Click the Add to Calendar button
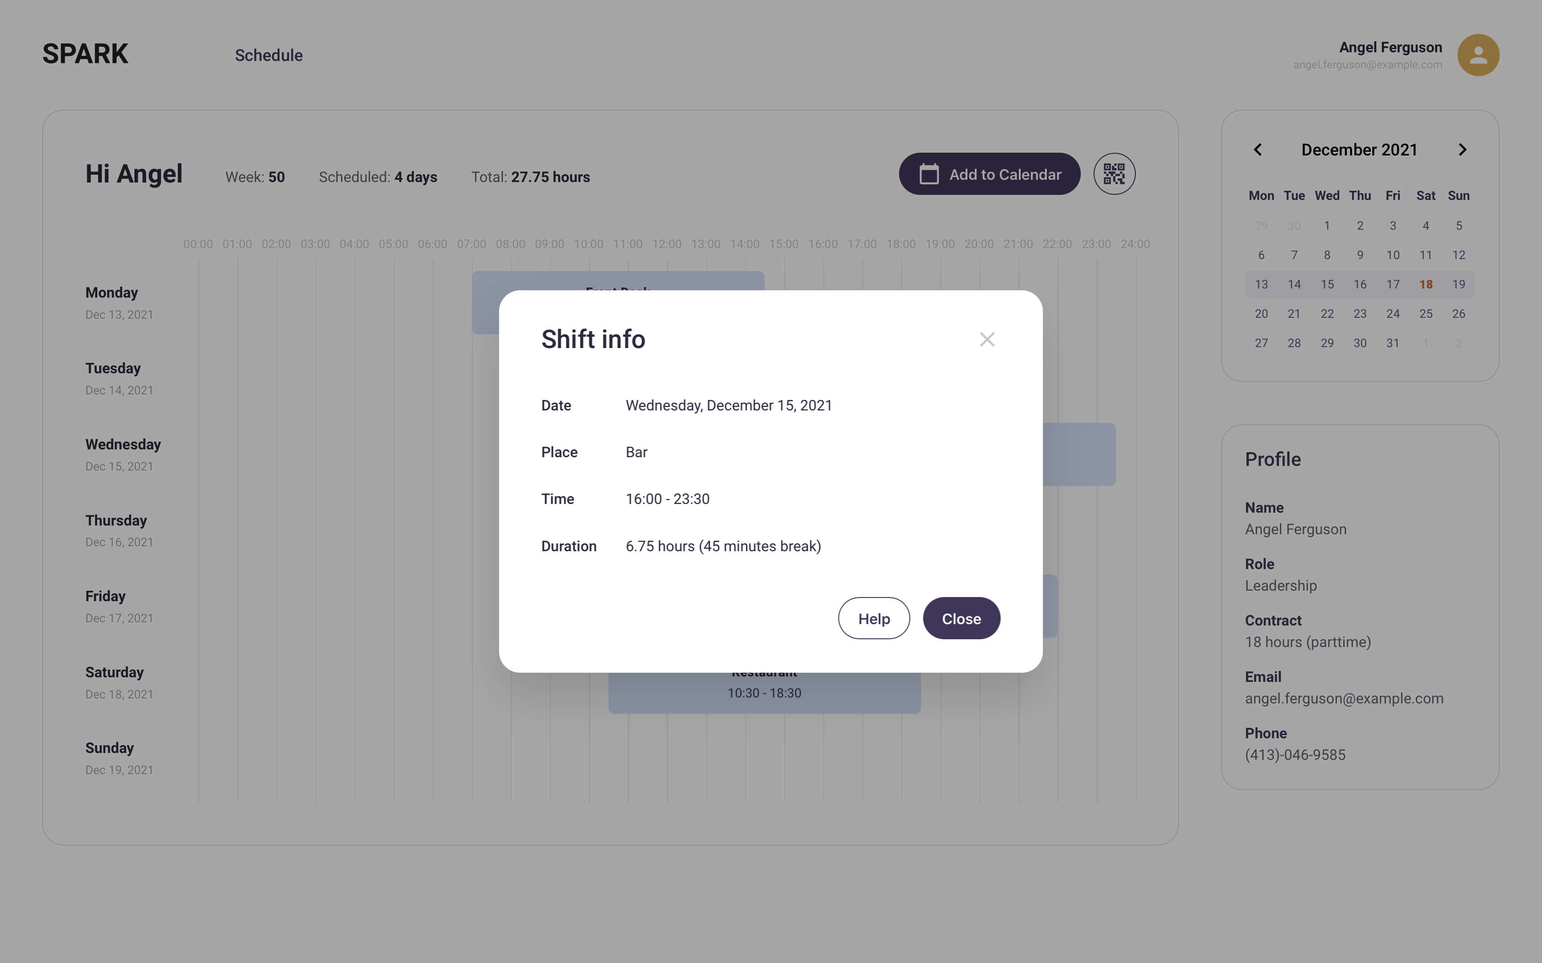 (x=989, y=174)
